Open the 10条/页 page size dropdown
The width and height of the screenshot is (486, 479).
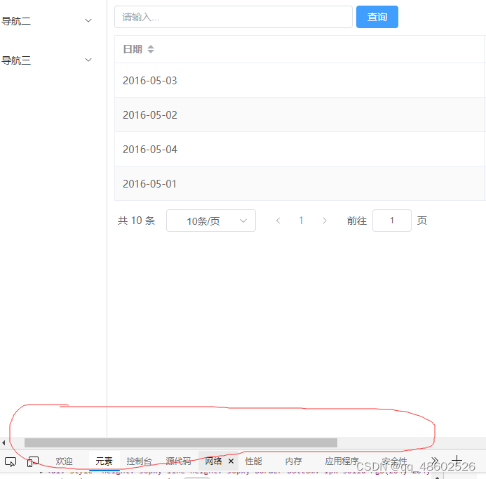coord(211,221)
